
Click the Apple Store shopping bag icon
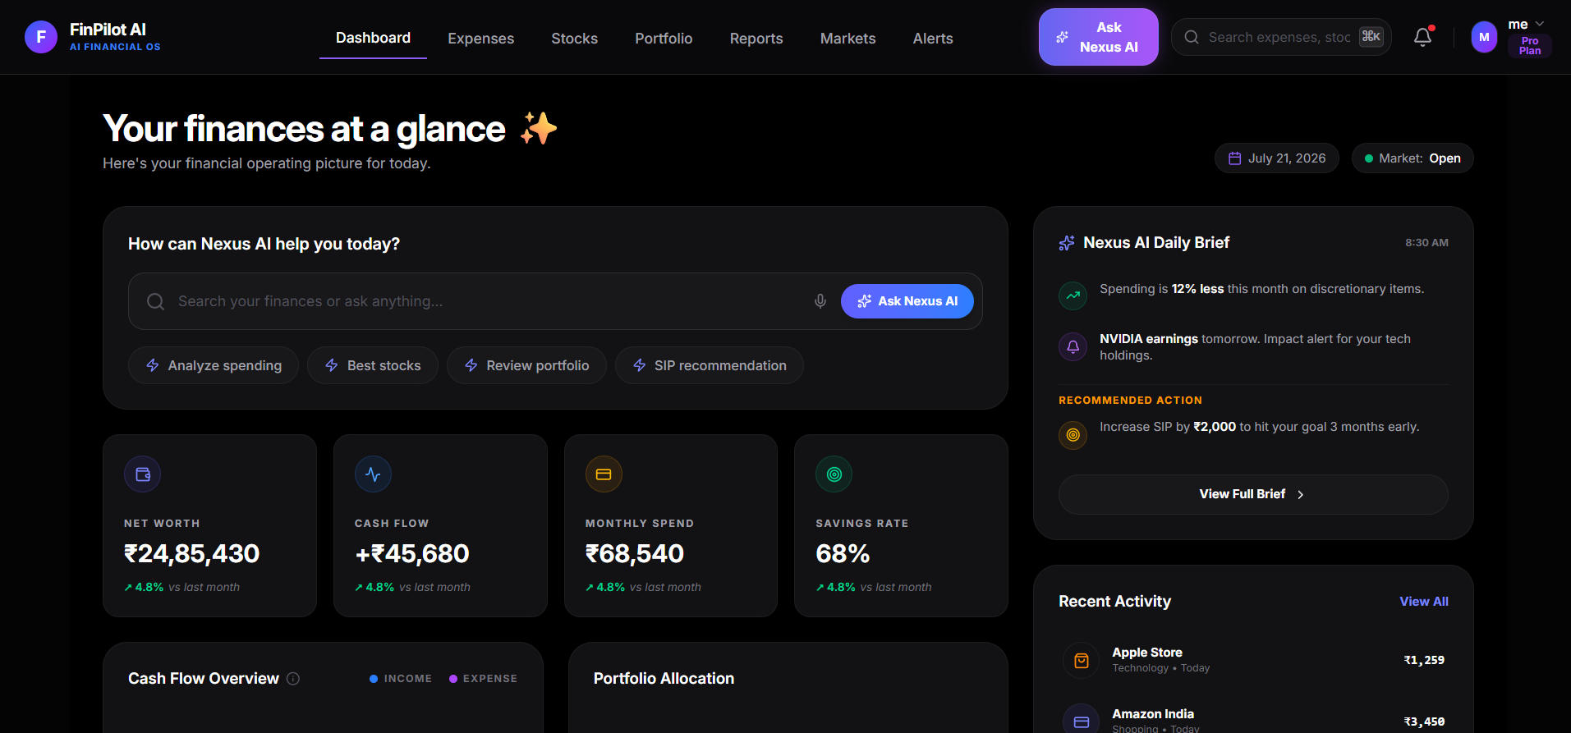point(1082,660)
